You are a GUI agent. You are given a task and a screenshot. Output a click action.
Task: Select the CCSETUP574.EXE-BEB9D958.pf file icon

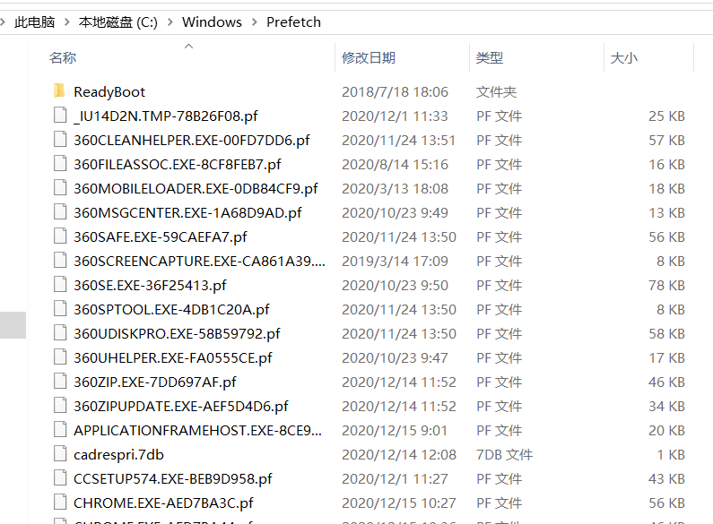pyautogui.click(x=60, y=478)
